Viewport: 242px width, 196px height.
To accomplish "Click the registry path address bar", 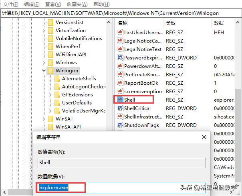I will pos(121,13).
